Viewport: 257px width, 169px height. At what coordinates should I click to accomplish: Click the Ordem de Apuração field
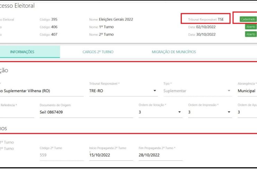click(x=247, y=112)
